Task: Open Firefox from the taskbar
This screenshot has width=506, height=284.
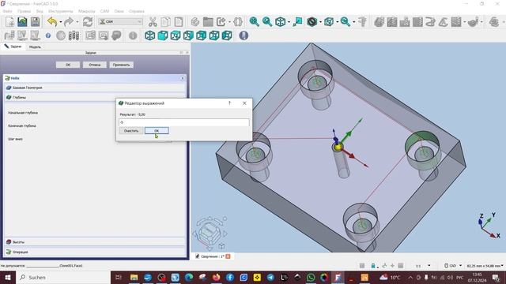Action: [216, 277]
